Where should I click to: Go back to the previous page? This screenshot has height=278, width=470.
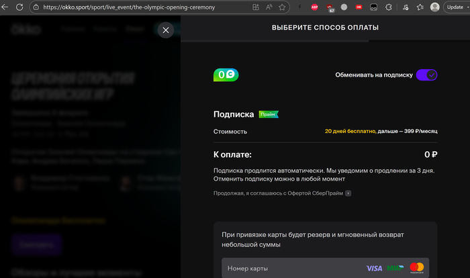point(5,7)
